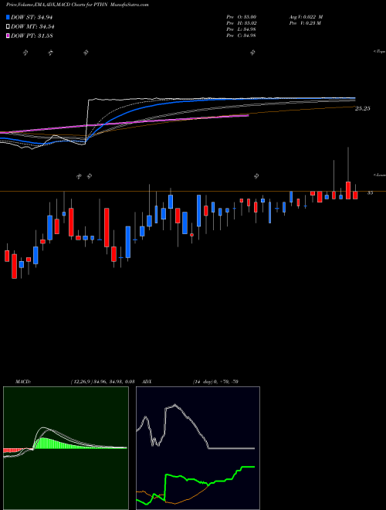The height and width of the screenshot is (510, 386).
Task: Click the Tops marker label at right edge
Action: 380,52
